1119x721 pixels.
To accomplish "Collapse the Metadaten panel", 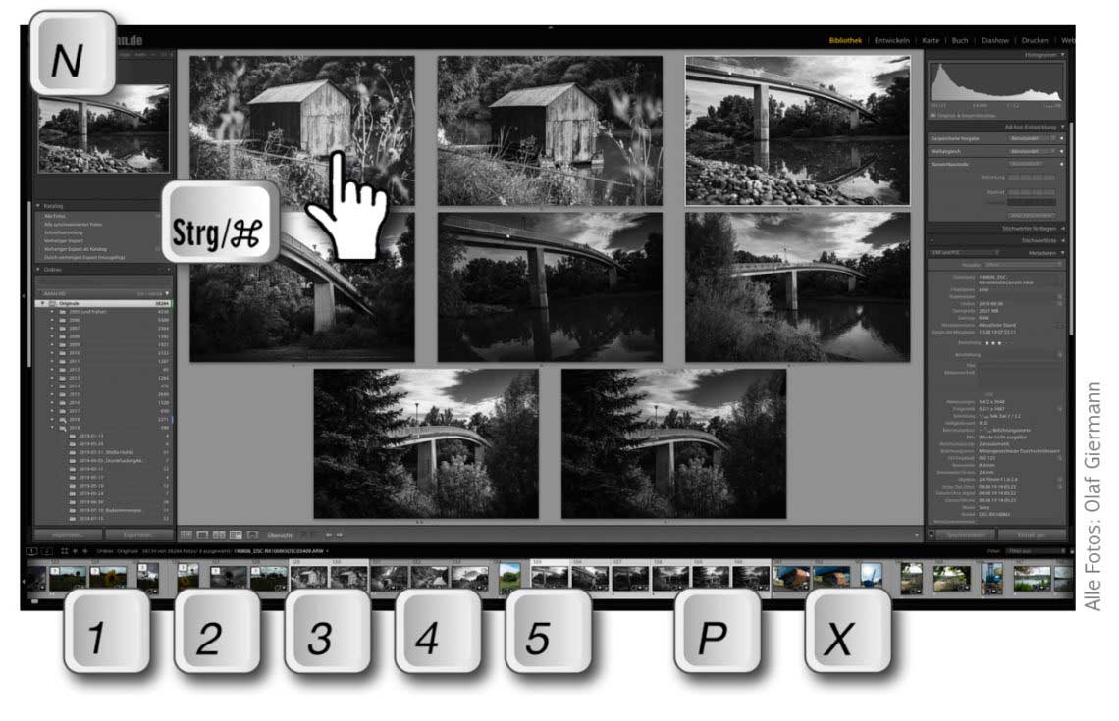I will tap(1063, 253).
